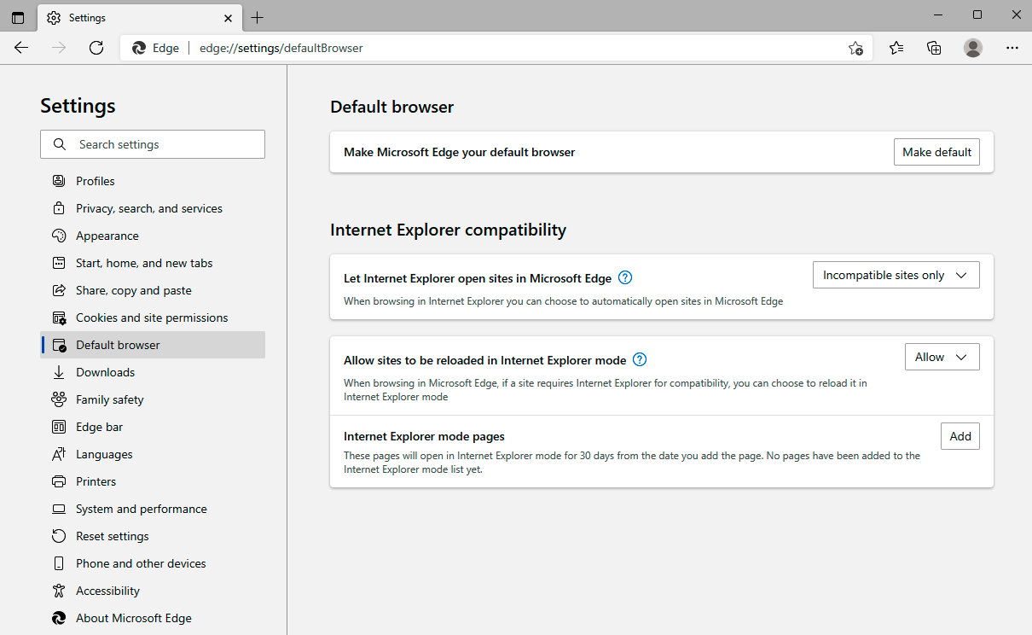The image size is (1032, 635).
Task: Click the browser Refresh icon
Action: [x=96, y=48]
